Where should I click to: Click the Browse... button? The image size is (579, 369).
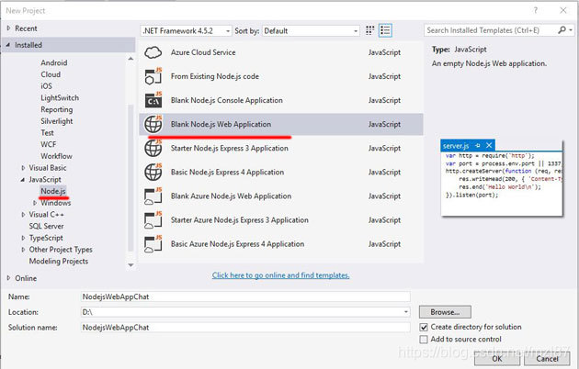(445, 312)
